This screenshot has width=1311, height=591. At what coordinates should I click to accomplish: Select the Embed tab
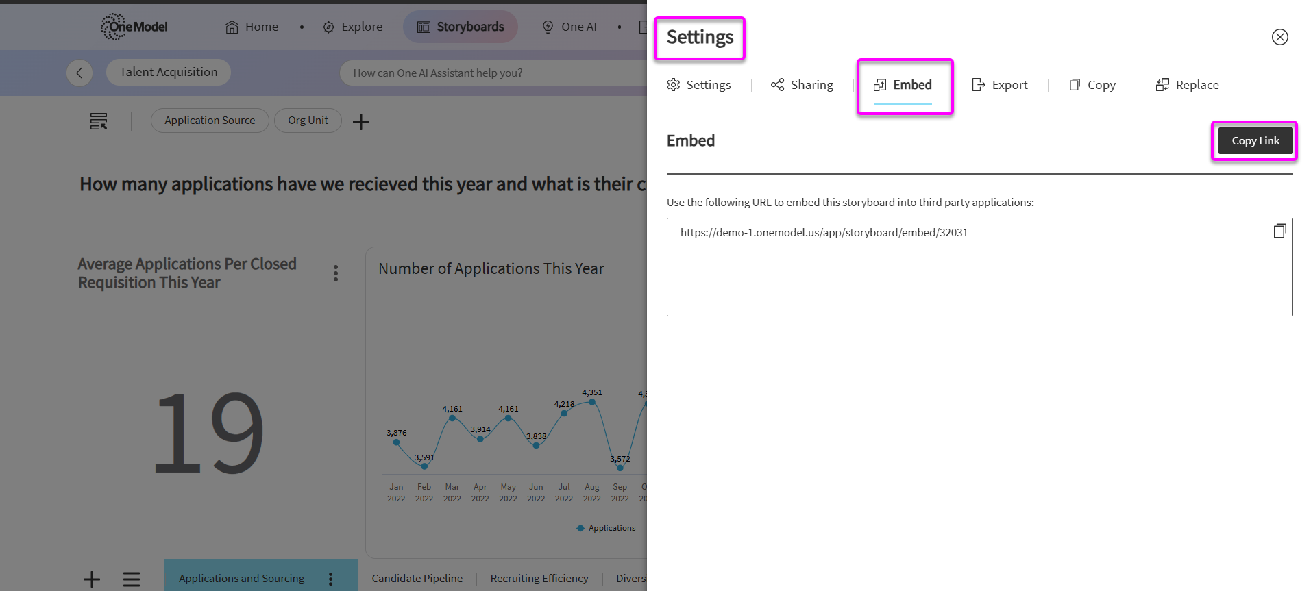click(903, 85)
